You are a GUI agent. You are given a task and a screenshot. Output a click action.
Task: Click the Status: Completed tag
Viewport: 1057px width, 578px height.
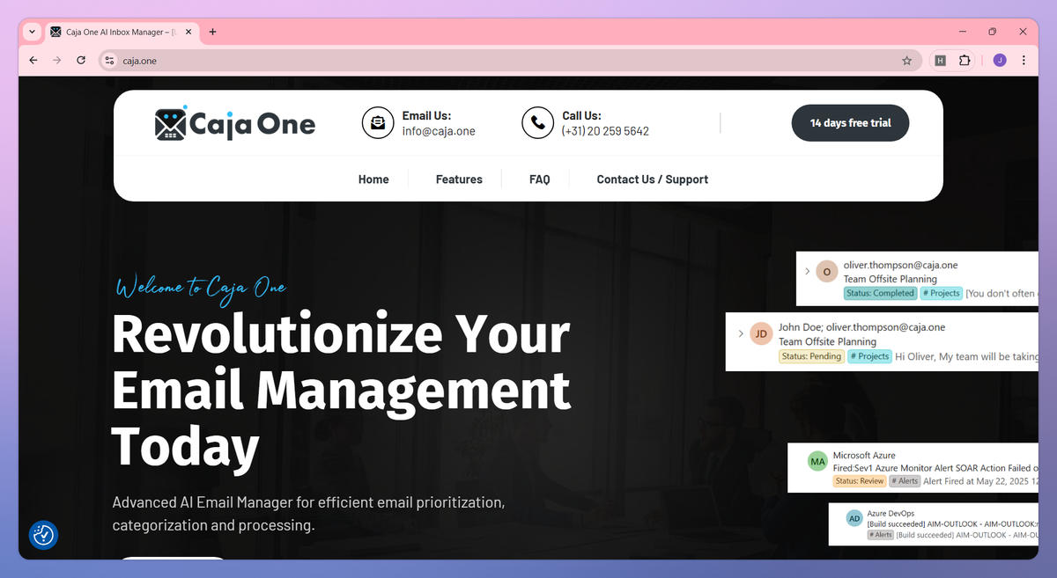[x=880, y=293]
